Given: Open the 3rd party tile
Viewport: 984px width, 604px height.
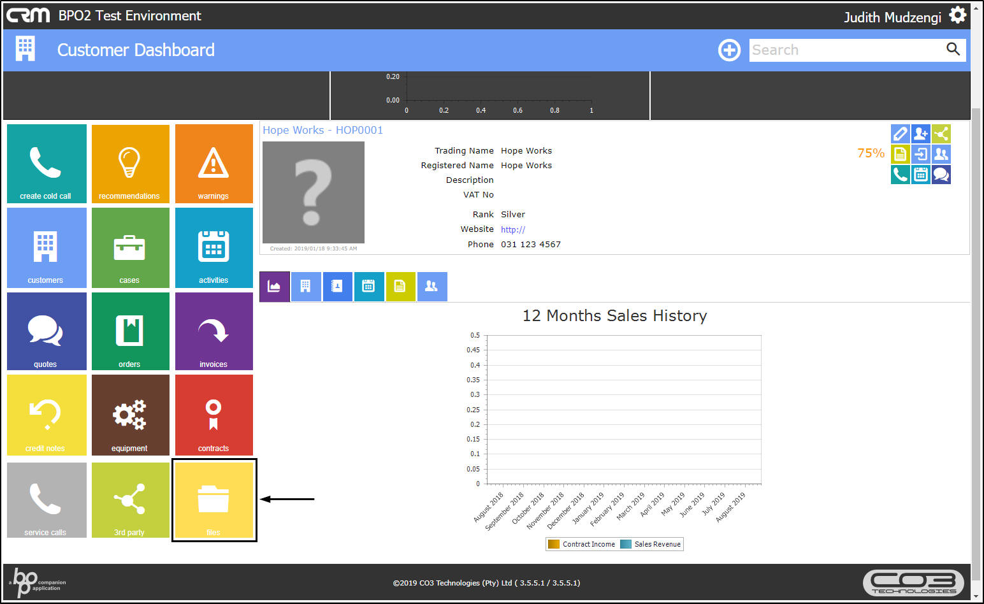Looking at the screenshot, I should pos(131,500).
